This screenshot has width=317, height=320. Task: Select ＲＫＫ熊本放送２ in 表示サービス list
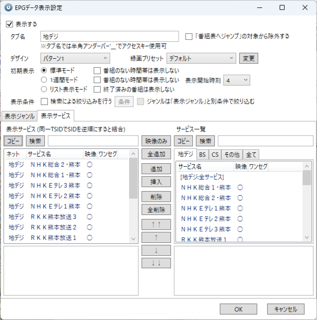click(x=67, y=227)
